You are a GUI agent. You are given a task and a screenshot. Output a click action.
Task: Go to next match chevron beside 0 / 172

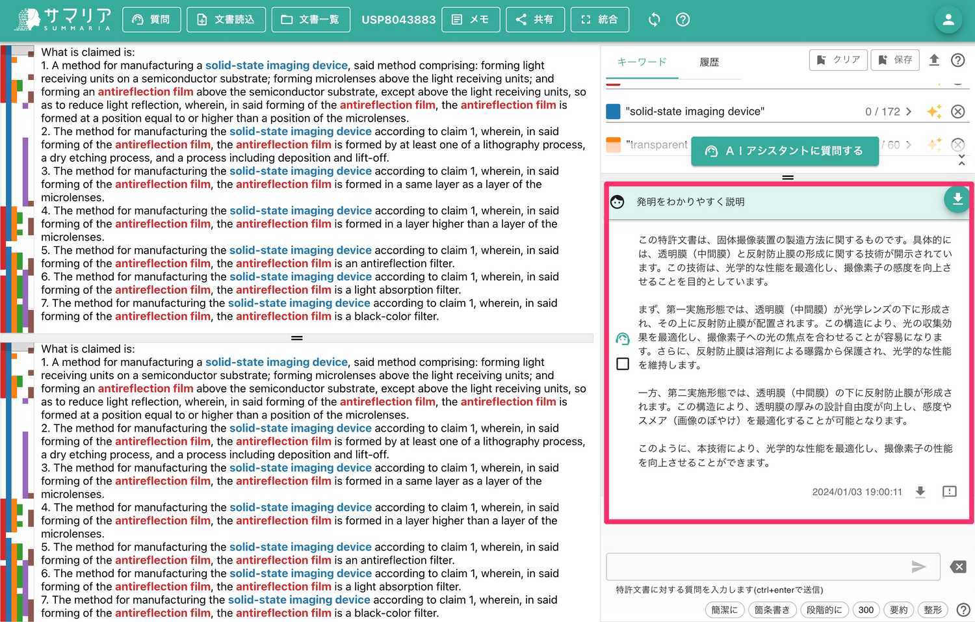[909, 111]
